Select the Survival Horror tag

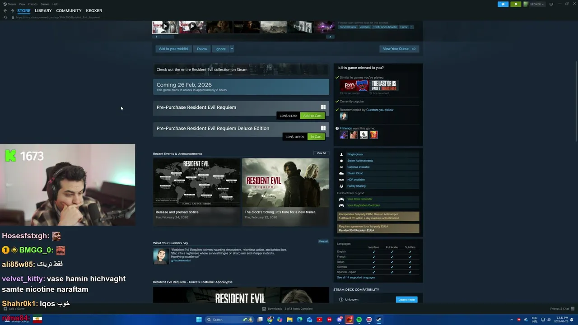348,27
